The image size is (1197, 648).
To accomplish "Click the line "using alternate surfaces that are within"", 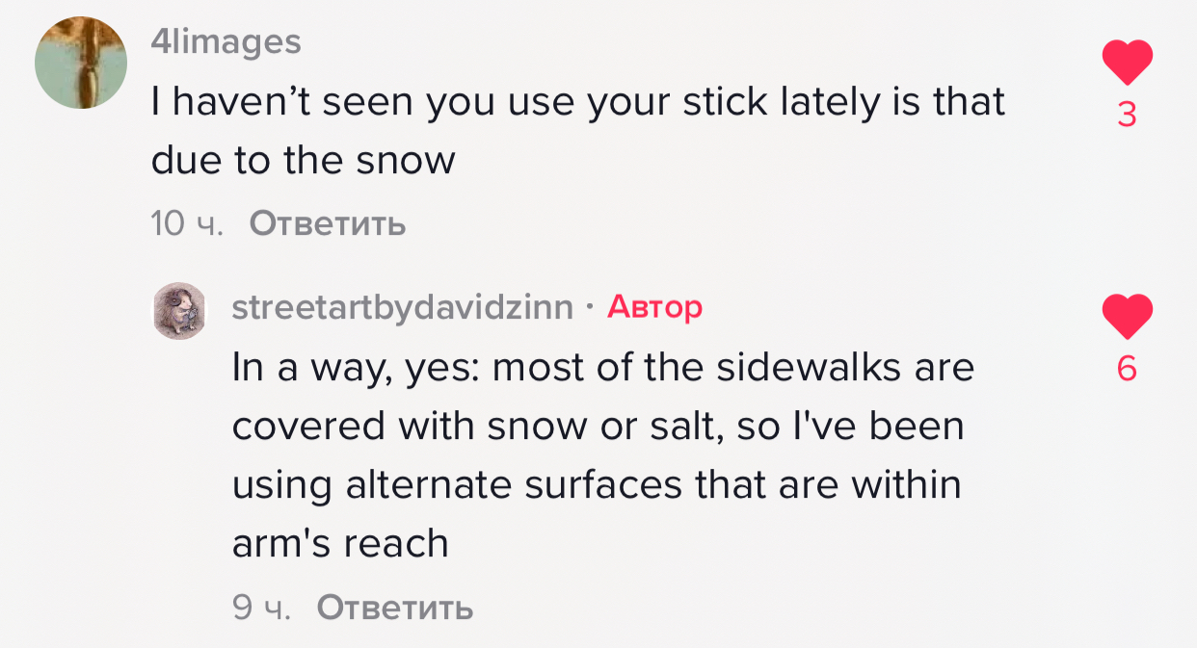I will pos(597,484).
